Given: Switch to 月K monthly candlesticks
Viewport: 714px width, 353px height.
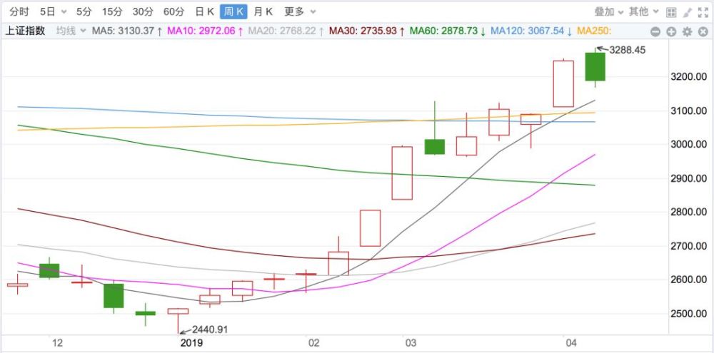Looking at the screenshot, I should tap(263, 12).
